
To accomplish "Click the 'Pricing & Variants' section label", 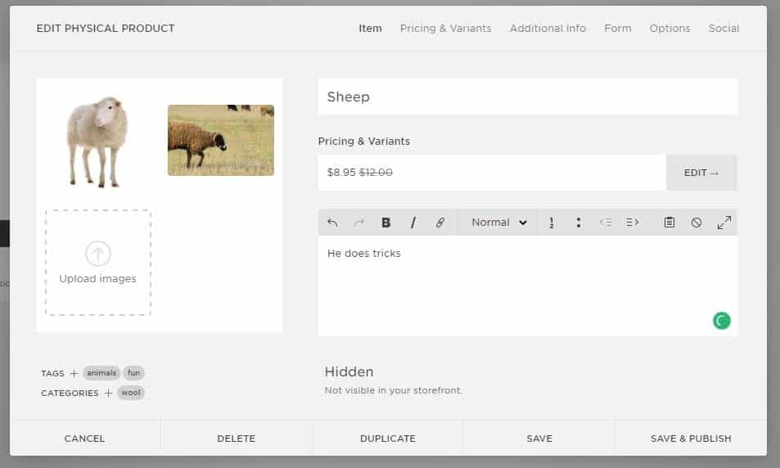I will [x=364, y=142].
